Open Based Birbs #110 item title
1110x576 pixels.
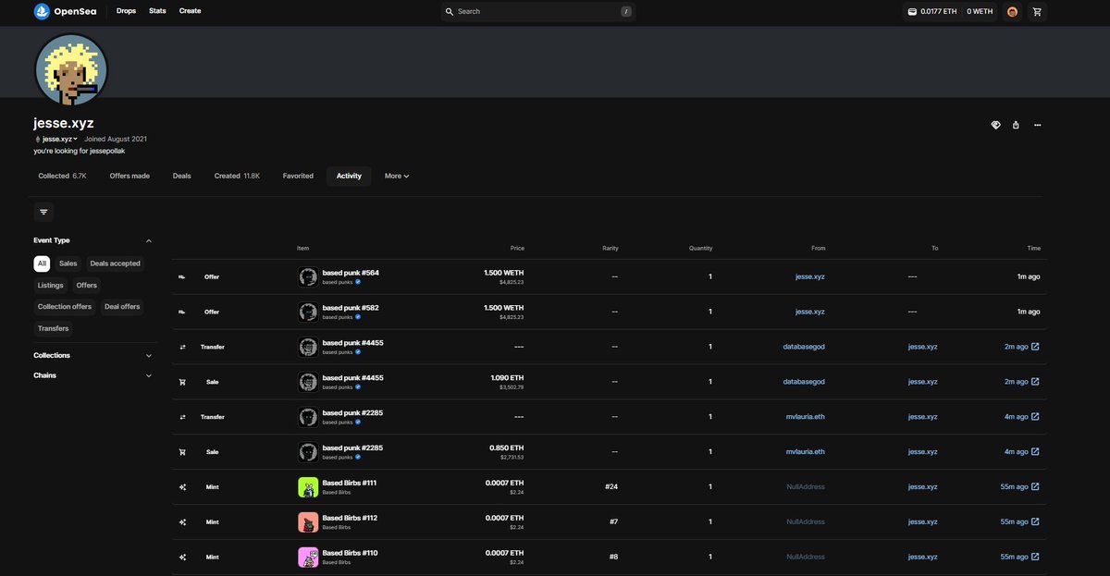pyautogui.click(x=350, y=553)
